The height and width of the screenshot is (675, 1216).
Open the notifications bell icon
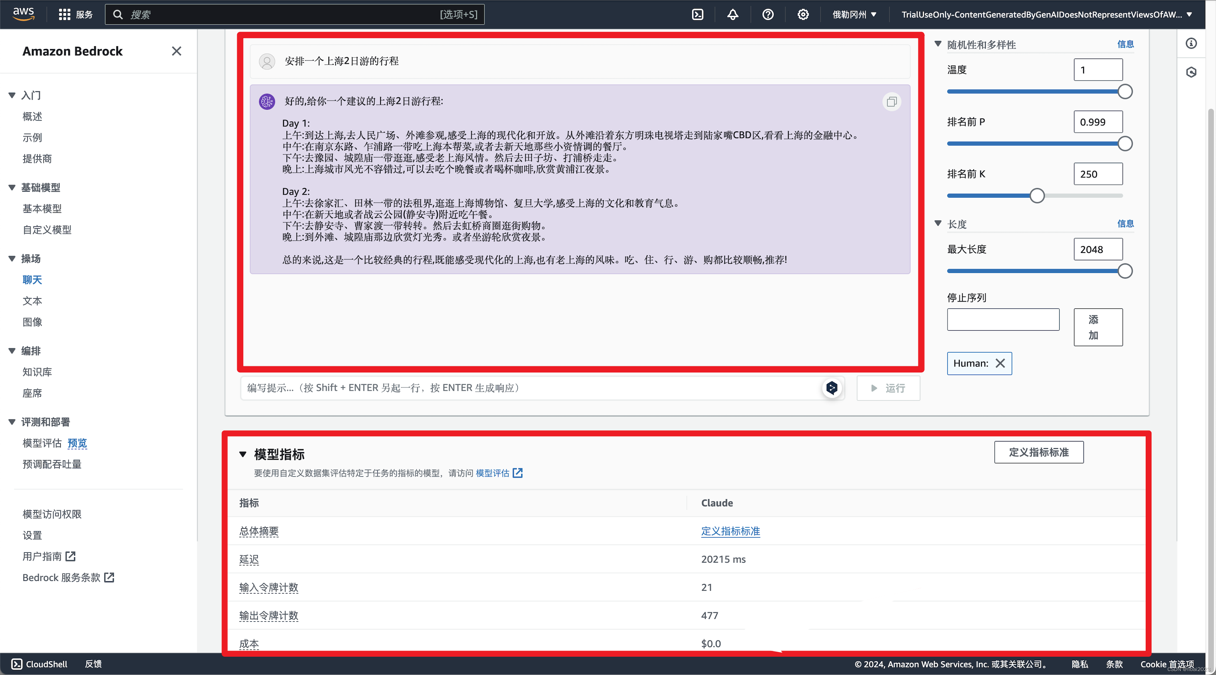pyautogui.click(x=733, y=15)
